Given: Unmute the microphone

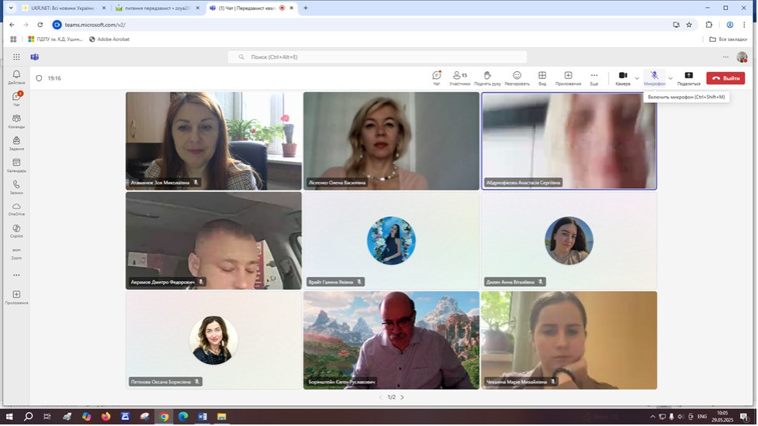Looking at the screenshot, I should click(x=654, y=77).
